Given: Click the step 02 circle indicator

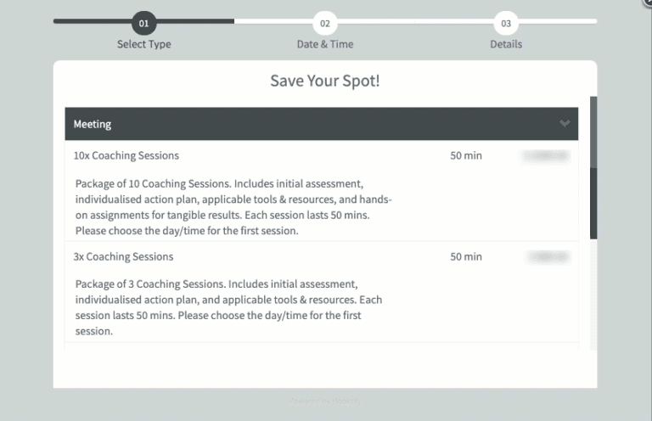Looking at the screenshot, I should tap(324, 23).
